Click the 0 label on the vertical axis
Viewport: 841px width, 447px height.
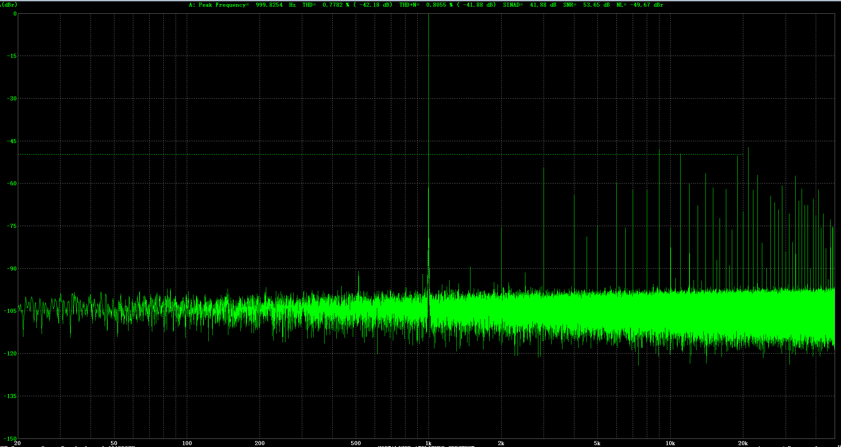(15, 14)
